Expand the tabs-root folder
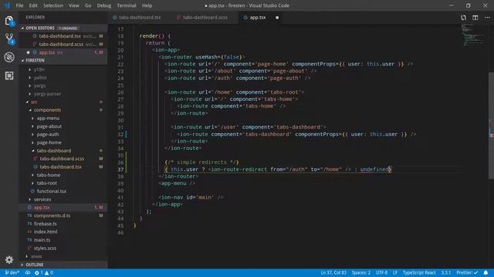The width and height of the screenshot is (494, 277). click(47, 183)
